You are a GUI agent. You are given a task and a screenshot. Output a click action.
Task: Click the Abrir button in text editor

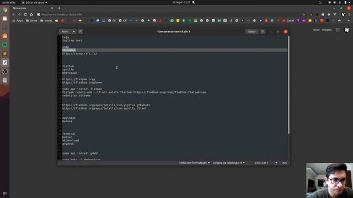(65, 32)
